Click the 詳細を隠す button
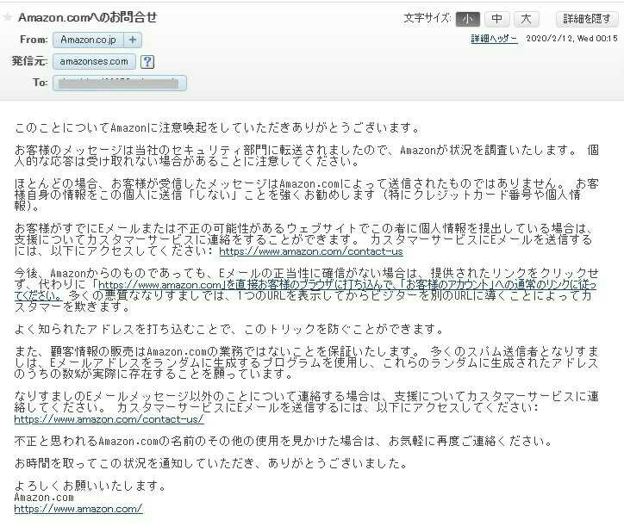Screen dimensions: 624x526 click(x=587, y=19)
